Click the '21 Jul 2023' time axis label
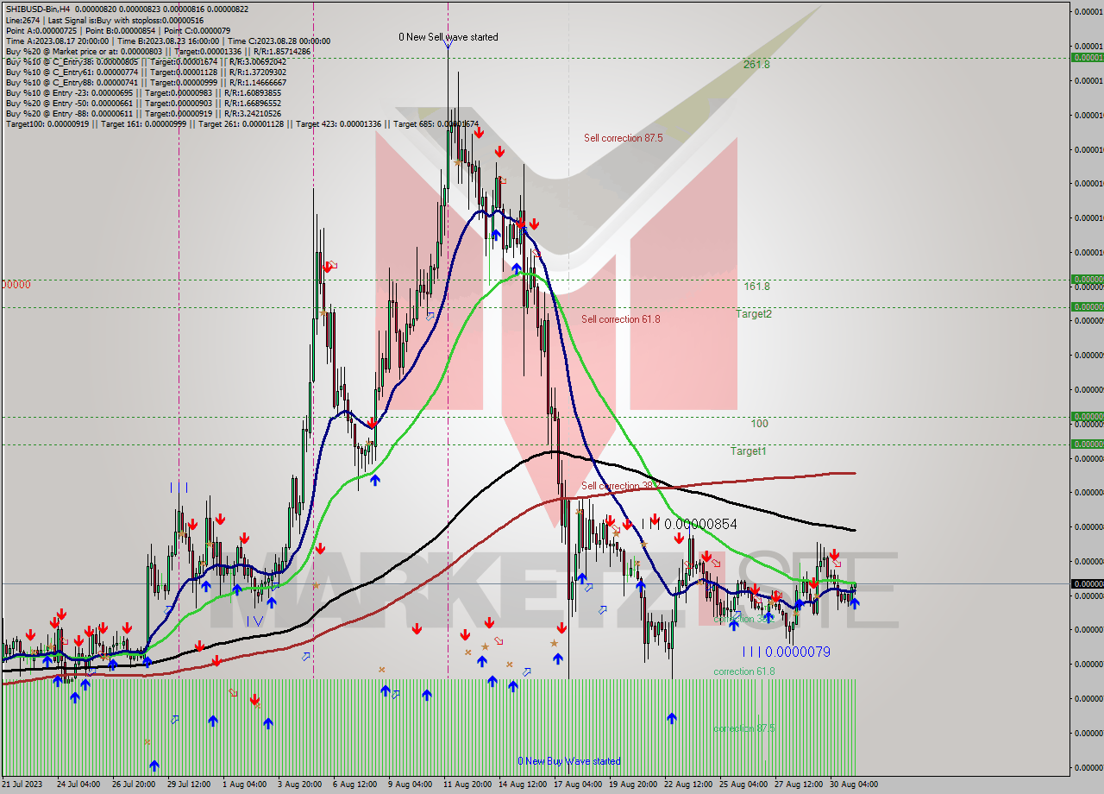Viewport: 1104px width, 794px height. pos(23,785)
